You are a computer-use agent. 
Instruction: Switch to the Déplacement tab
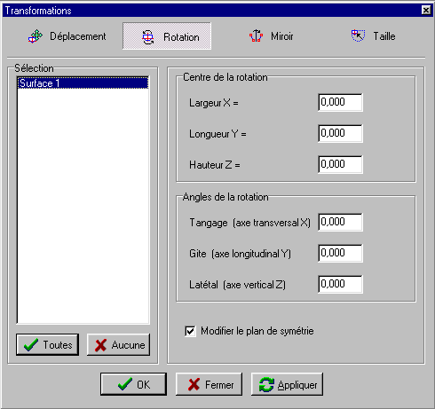click(67, 36)
